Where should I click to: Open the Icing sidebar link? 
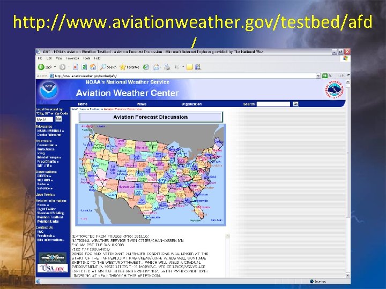coord(41,153)
